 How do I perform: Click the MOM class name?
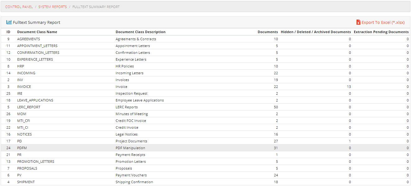click(x=22, y=114)
